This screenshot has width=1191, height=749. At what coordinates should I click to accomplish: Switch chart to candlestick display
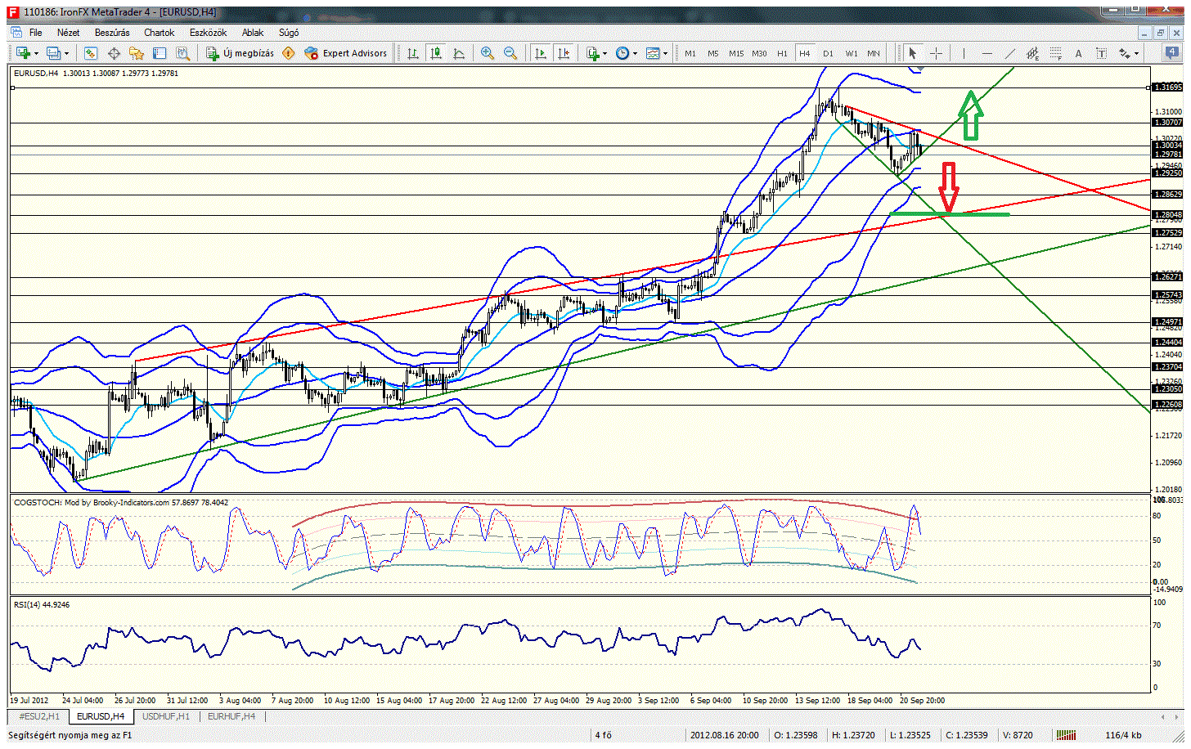(436, 53)
